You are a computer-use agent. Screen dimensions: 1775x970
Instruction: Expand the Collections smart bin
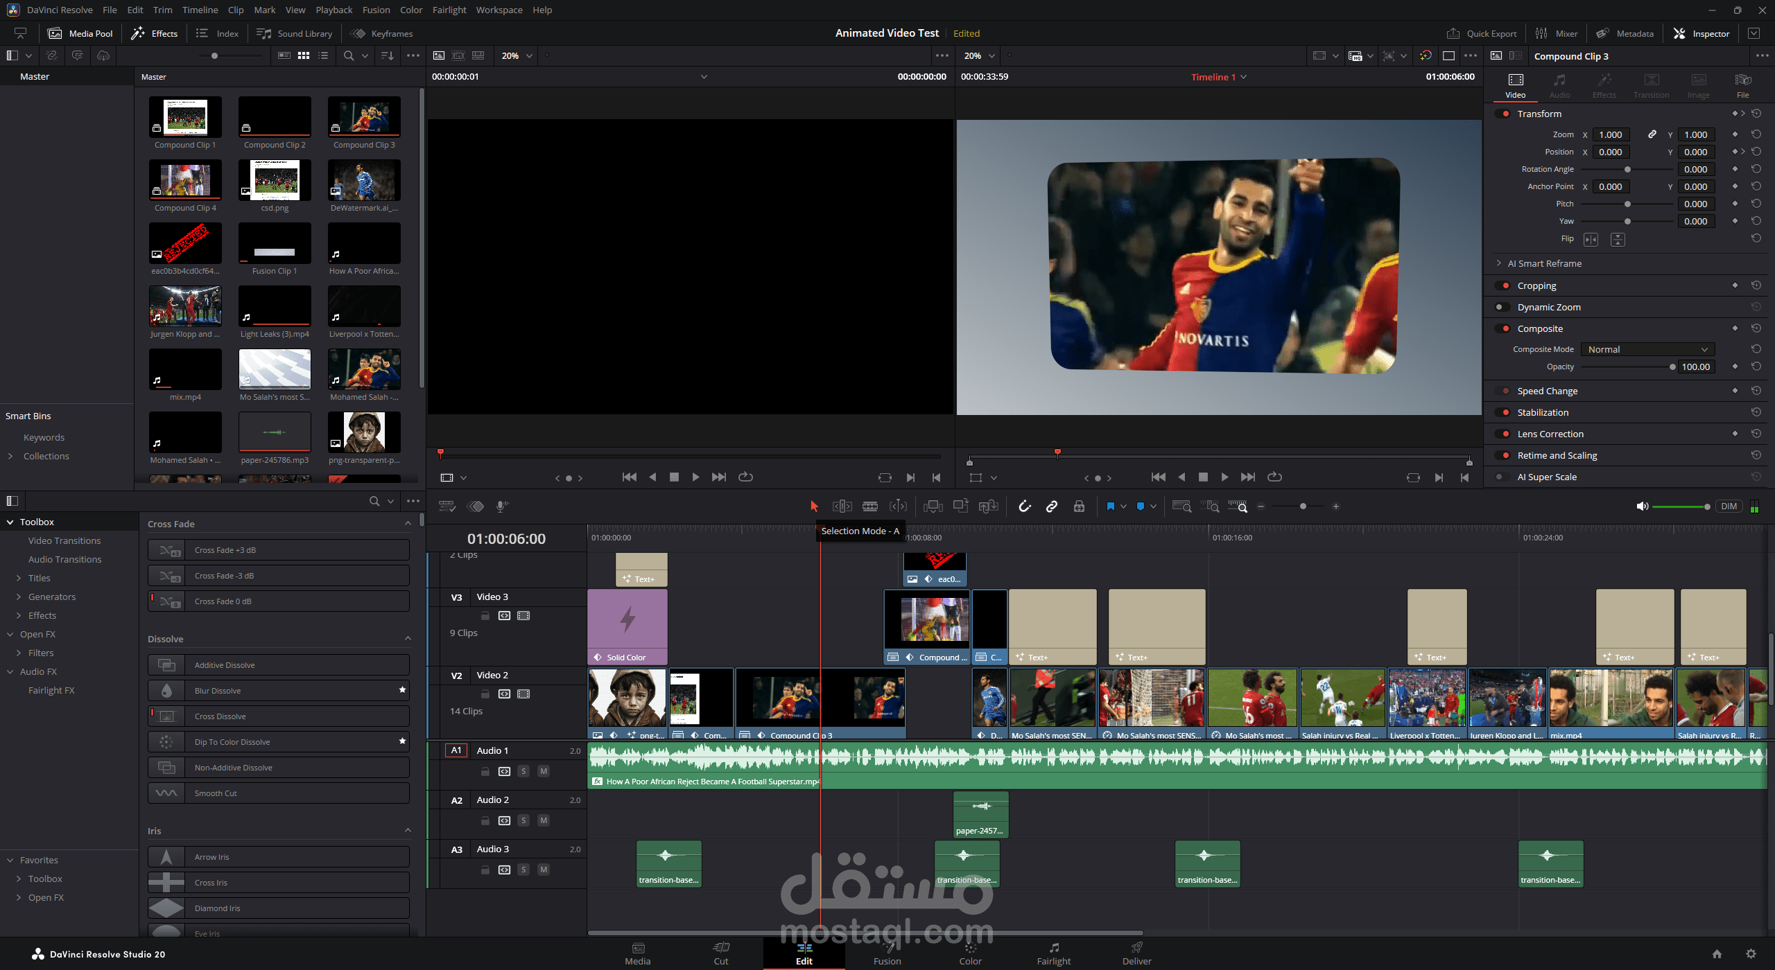coord(10,456)
